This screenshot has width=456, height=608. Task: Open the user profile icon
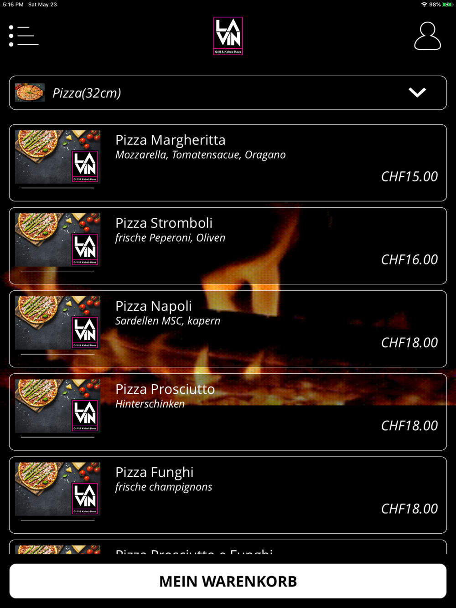427,36
